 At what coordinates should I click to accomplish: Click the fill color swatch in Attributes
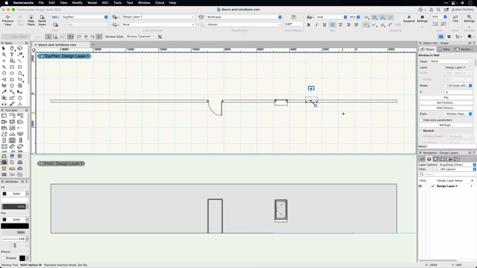tap(15, 200)
